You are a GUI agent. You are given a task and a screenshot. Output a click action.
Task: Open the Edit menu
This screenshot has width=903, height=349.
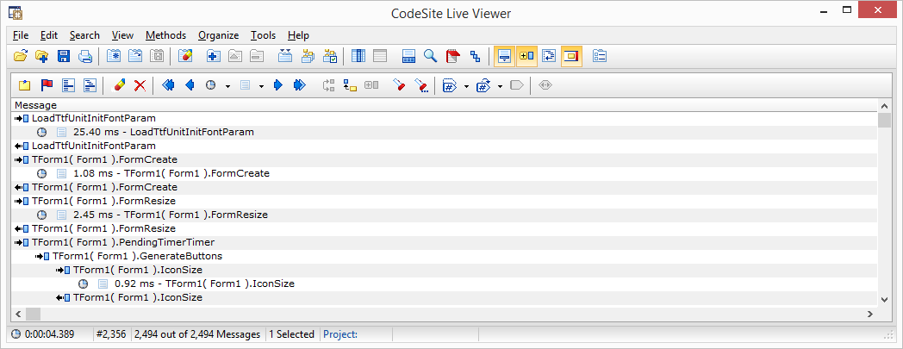(49, 35)
